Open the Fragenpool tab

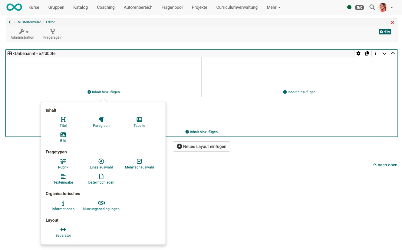coord(172,7)
